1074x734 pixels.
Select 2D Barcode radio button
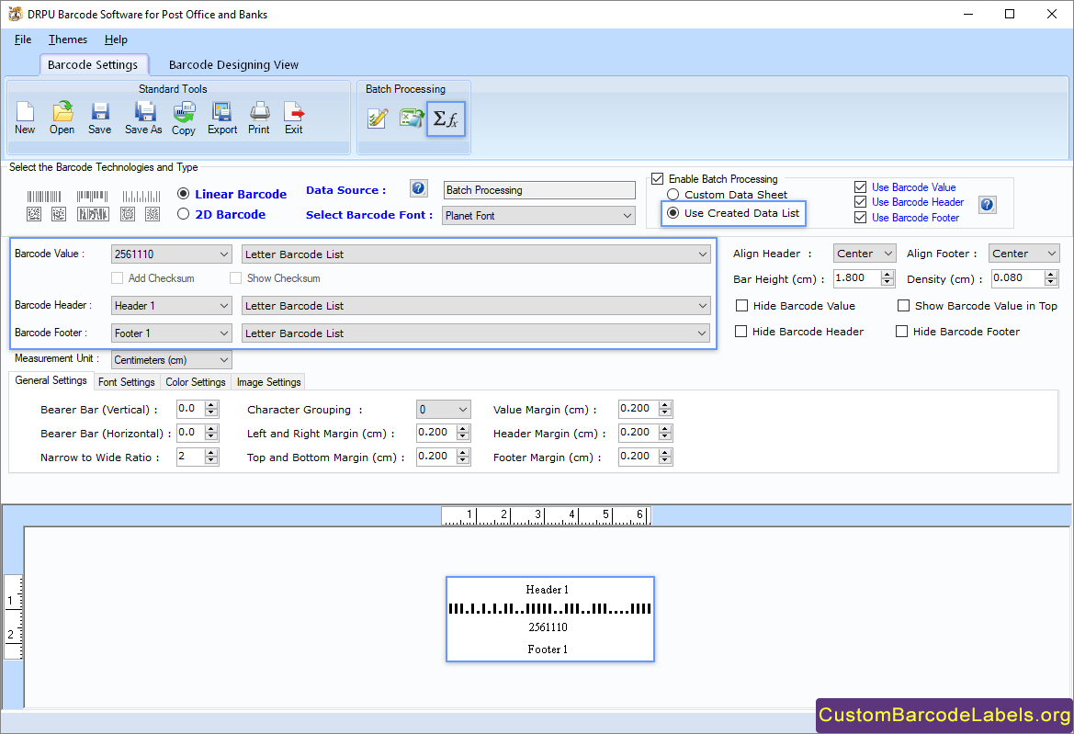click(x=184, y=214)
